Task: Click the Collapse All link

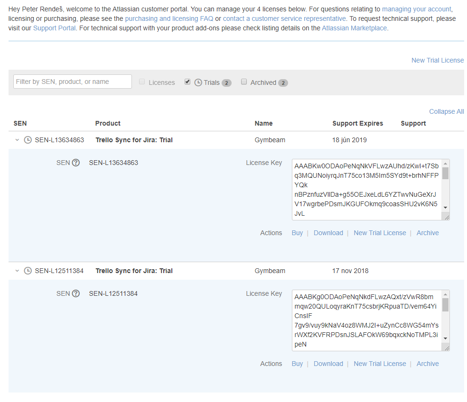Action: (x=447, y=111)
